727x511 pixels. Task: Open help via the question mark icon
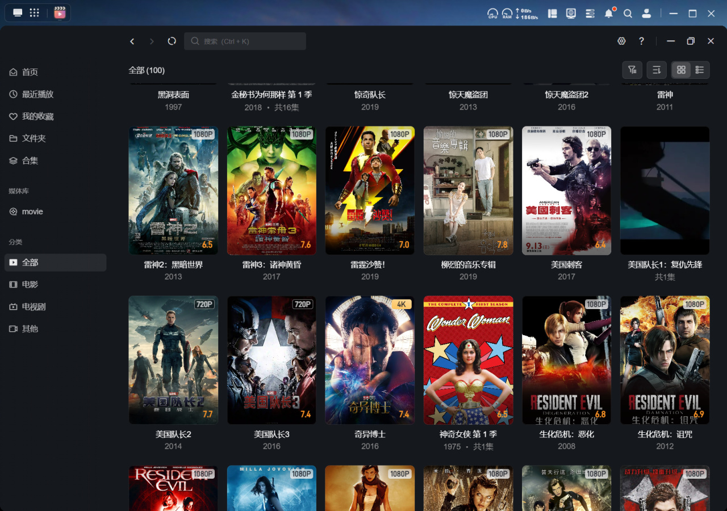click(641, 41)
